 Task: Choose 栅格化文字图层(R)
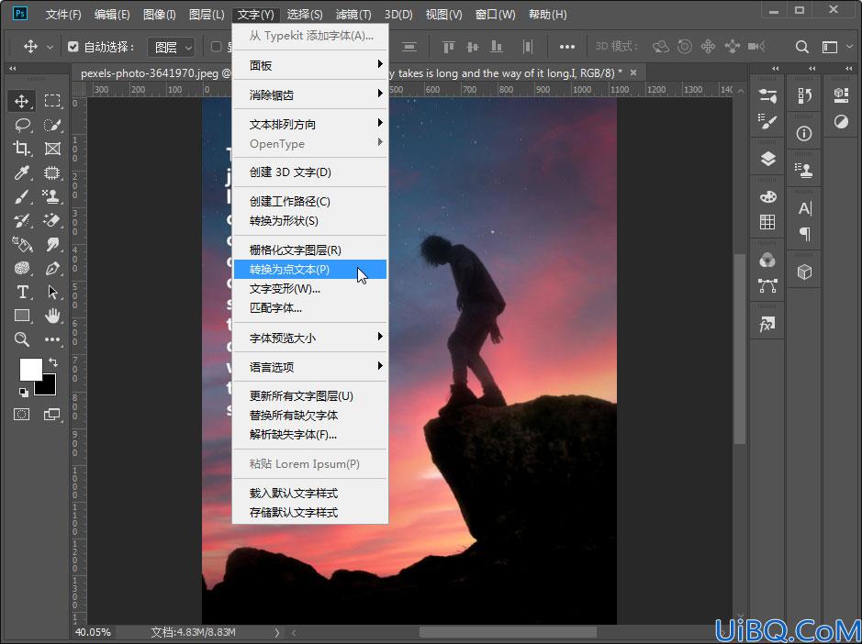(x=310, y=250)
